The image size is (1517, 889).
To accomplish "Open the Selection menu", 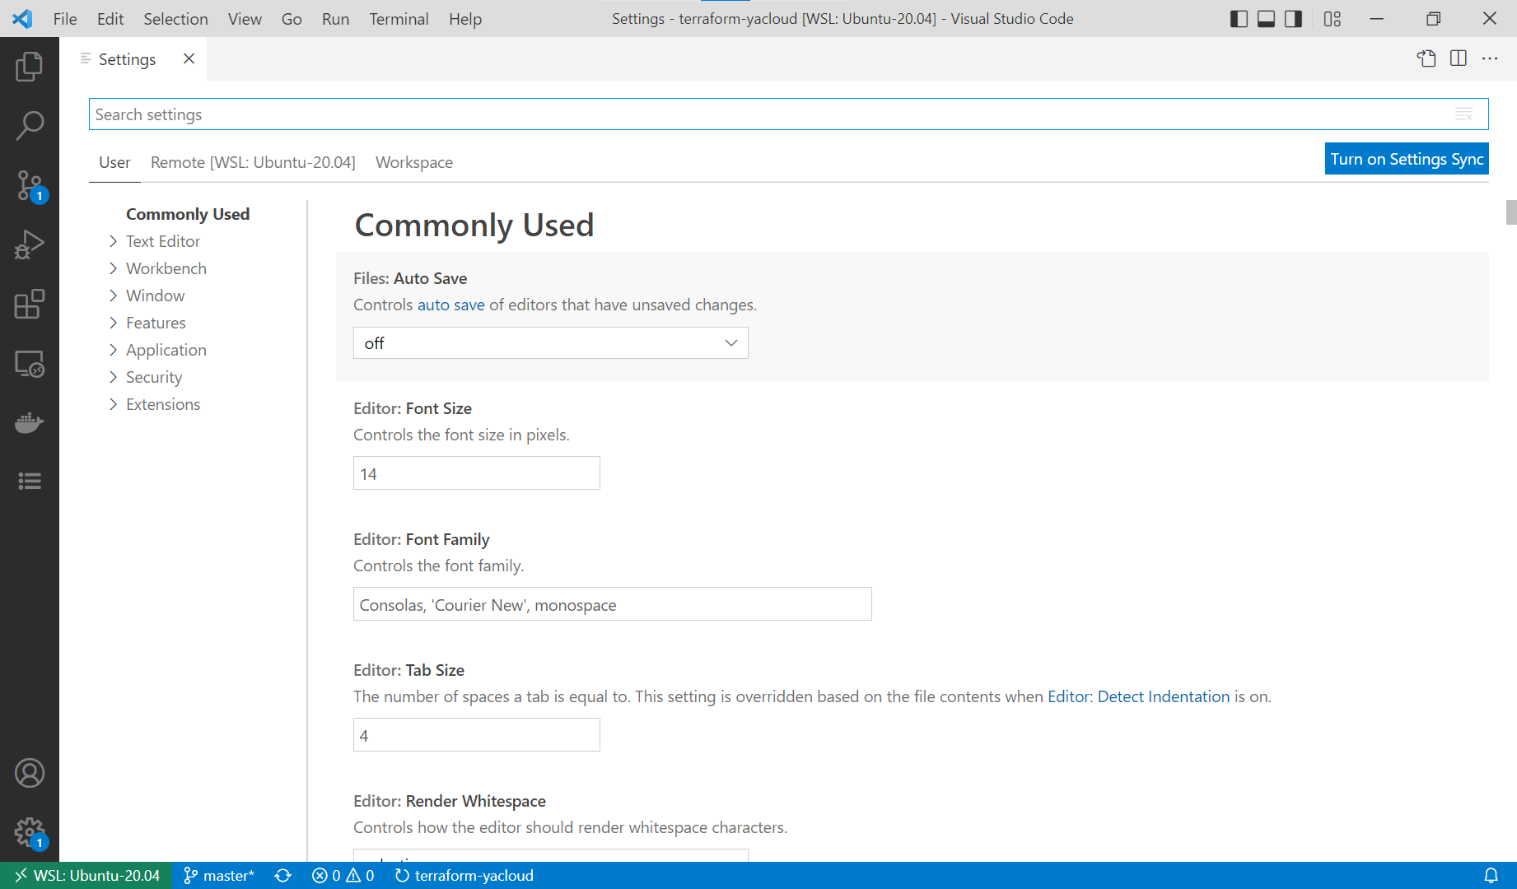I will (175, 19).
